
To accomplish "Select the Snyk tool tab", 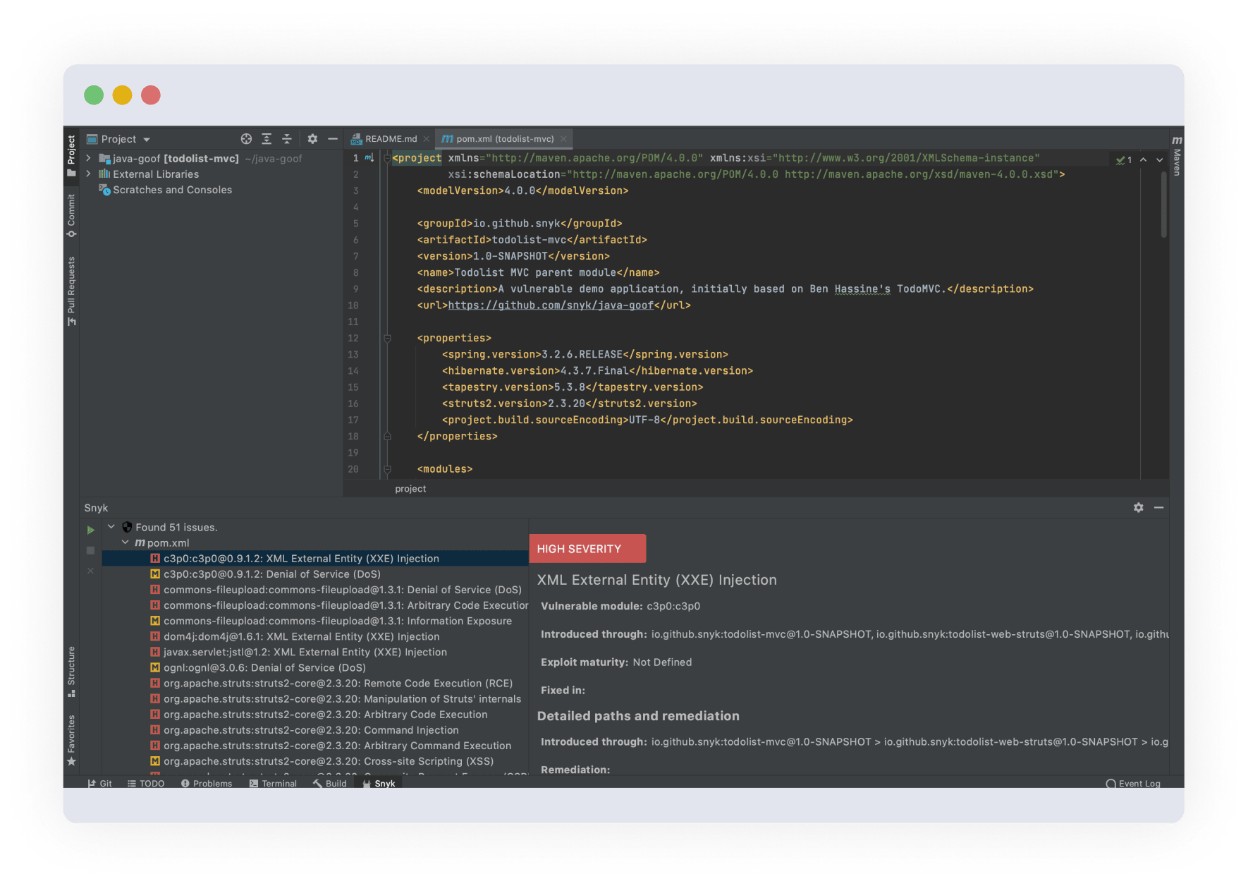I will 379,783.
